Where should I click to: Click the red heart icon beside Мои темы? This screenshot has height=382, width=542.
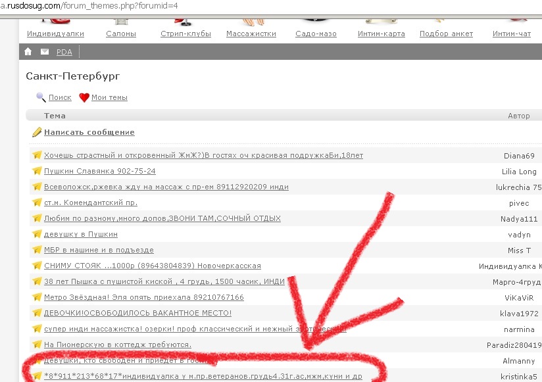point(84,98)
